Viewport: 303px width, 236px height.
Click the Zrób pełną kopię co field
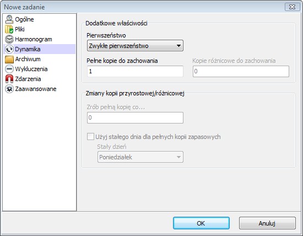(135, 117)
